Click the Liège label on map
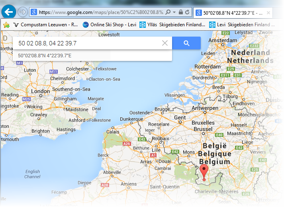 click(247, 142)
